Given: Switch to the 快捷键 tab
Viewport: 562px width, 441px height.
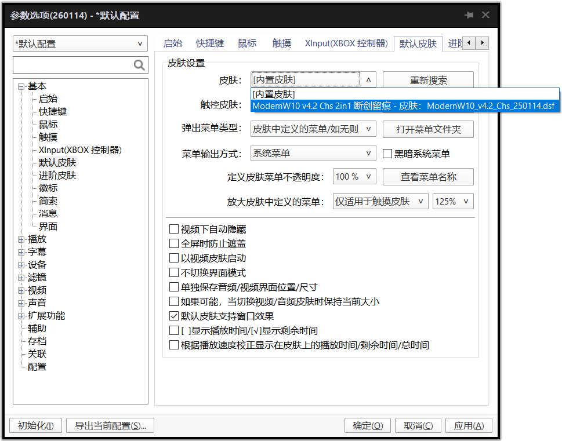Looking at the screenshot, I should point(209,43).
